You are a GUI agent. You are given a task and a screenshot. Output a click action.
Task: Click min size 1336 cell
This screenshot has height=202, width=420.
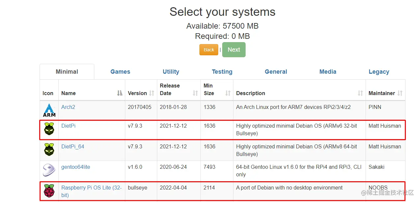[209, 107]
